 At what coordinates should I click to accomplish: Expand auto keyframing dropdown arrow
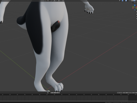pyautogui.click(x=49, y=93)
